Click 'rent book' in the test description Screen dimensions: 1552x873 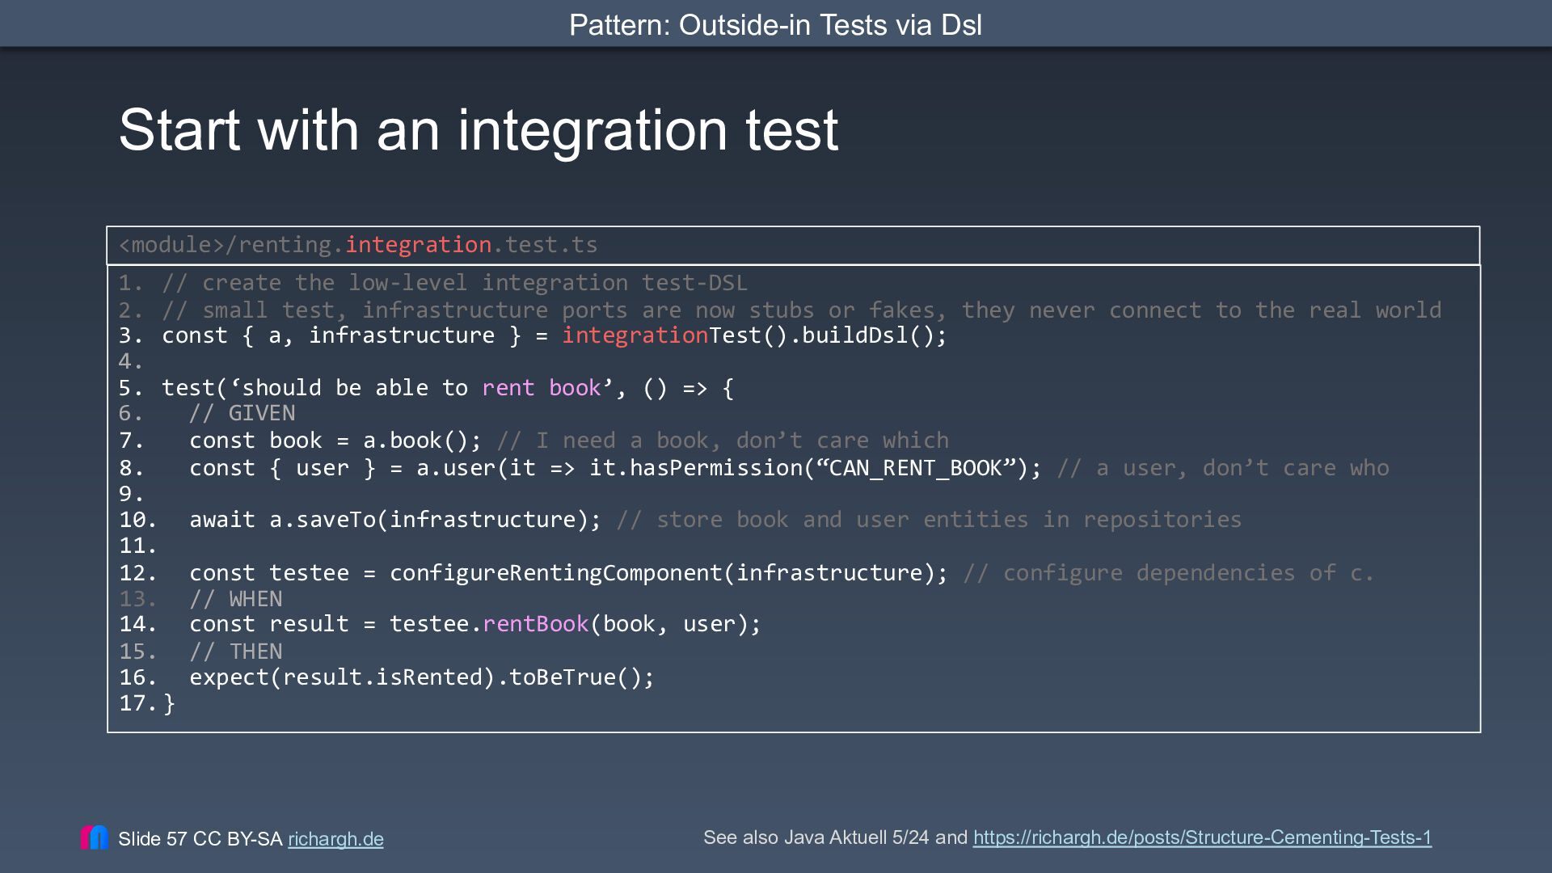(x=542, y=388)
